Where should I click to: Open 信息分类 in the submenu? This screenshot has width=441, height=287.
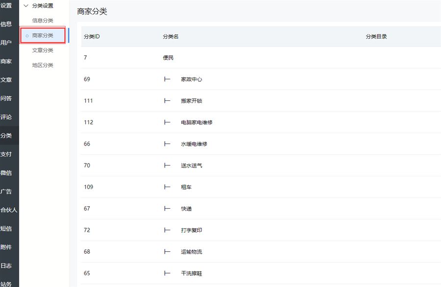point(43,21)
